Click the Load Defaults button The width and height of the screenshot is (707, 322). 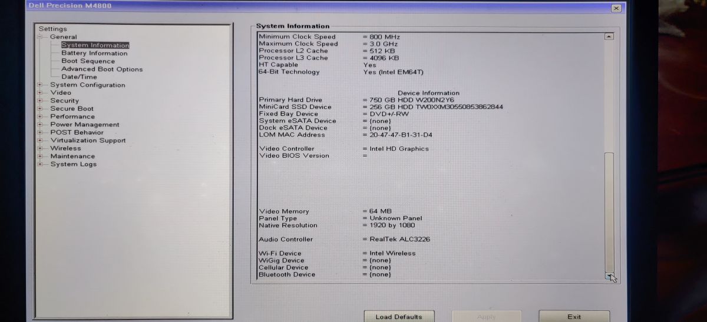(x=399, y=316)
